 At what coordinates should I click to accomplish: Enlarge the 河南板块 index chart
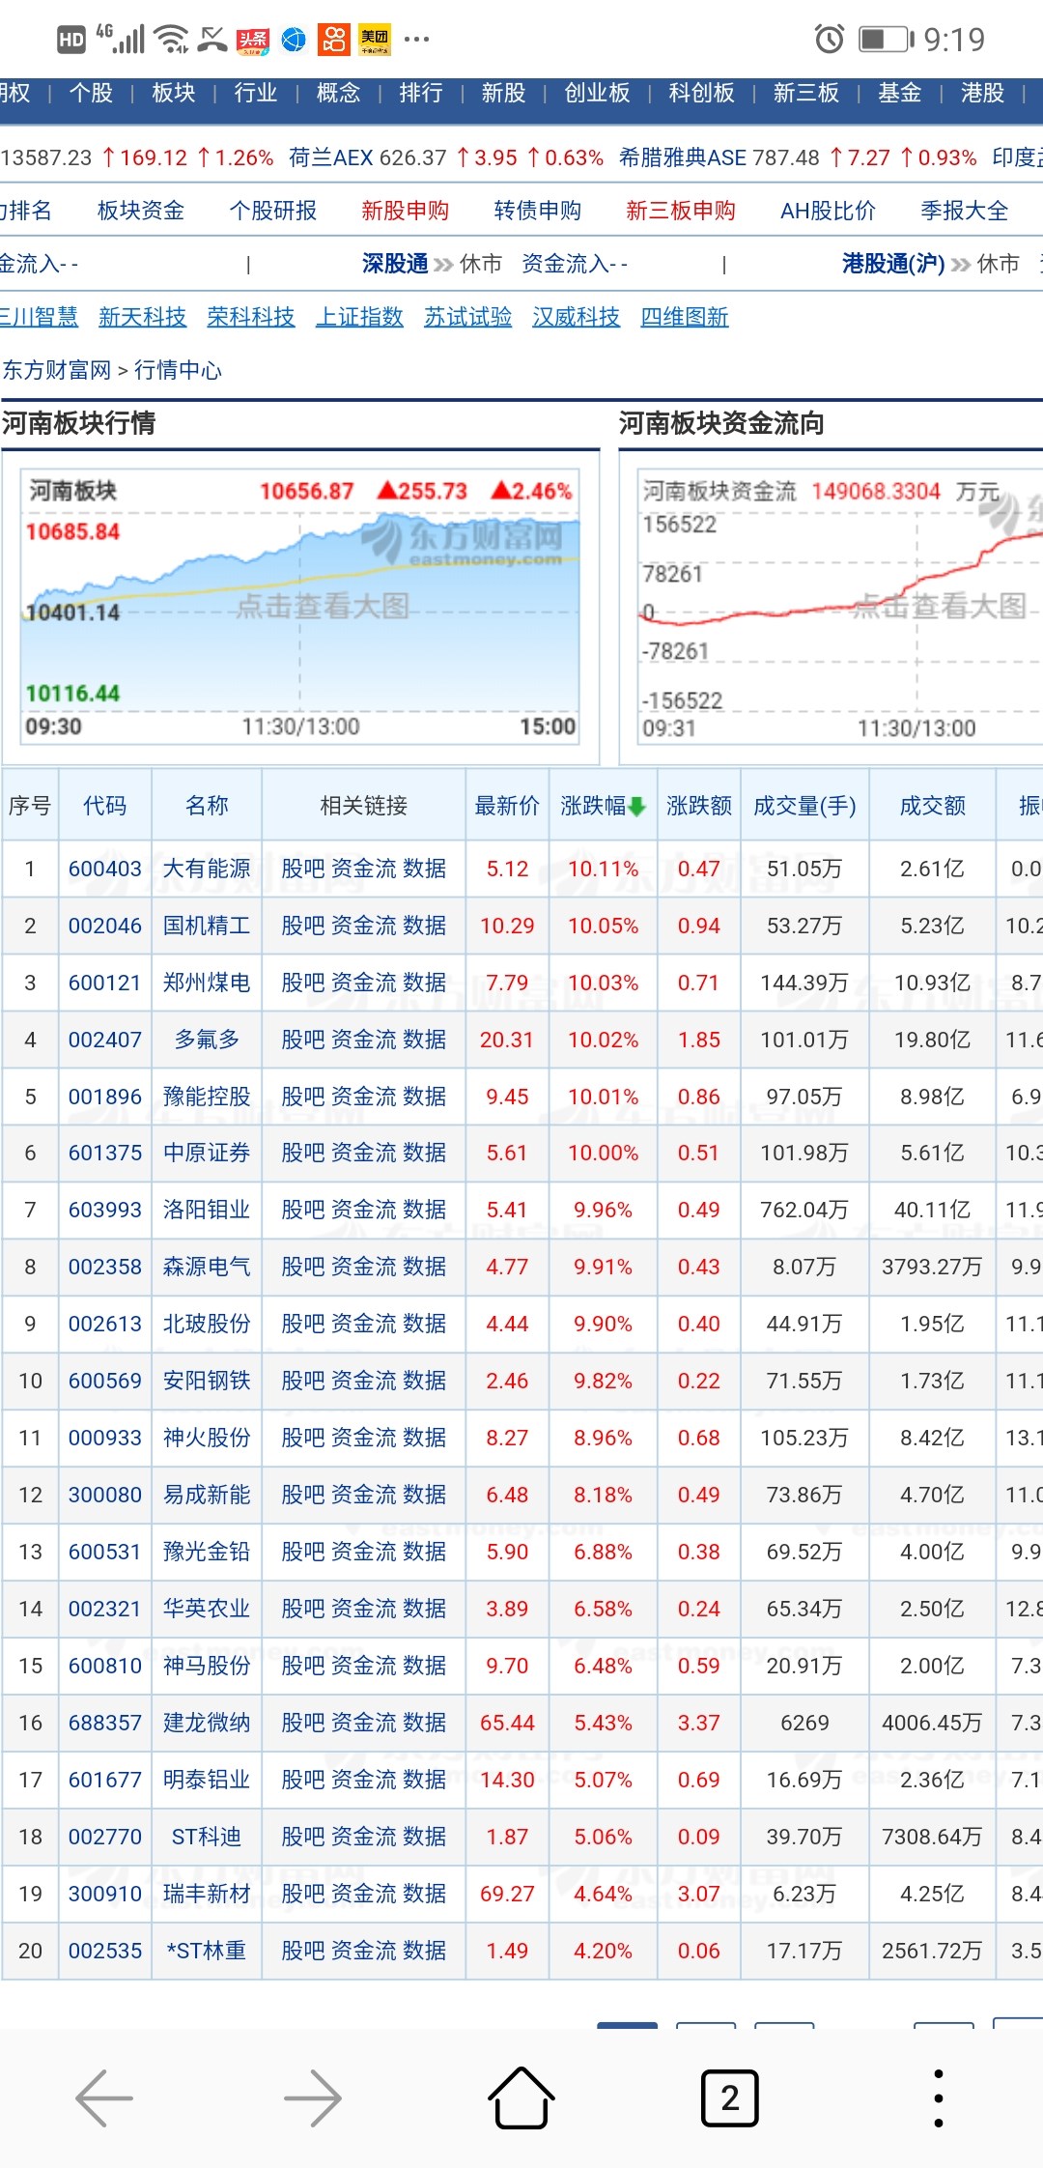click(x=301, y=607)
